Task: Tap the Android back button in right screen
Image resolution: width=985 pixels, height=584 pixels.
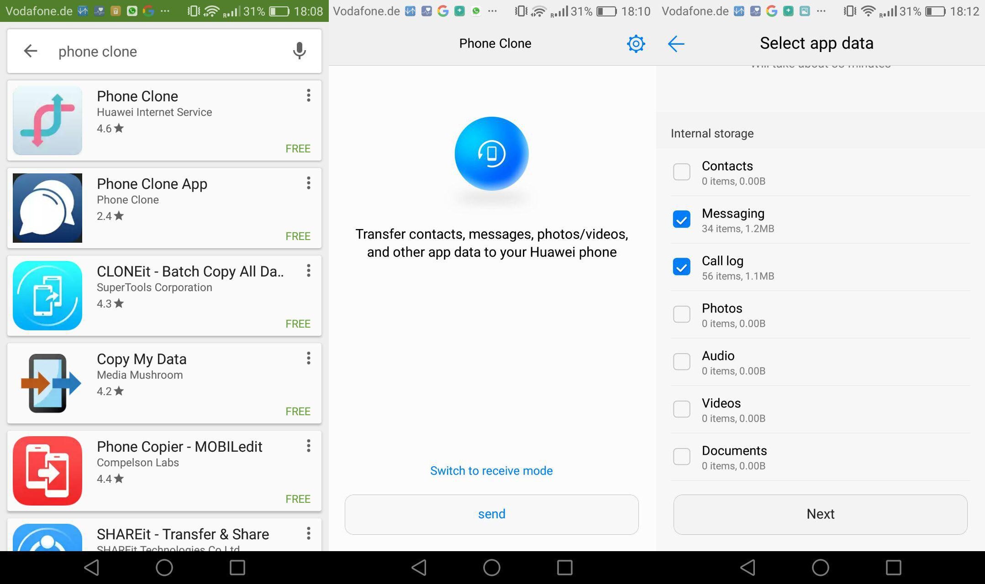Action: pos(748,568)
